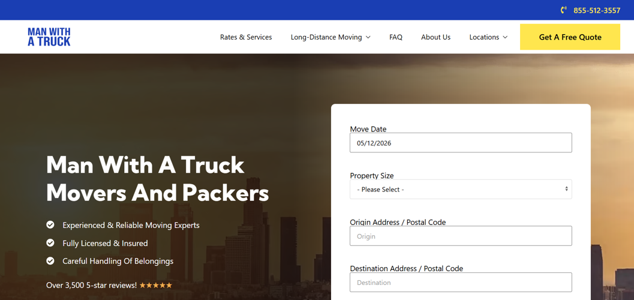The width and height of the screenshot is (634, 300).
Task: Click the five-star rating icons
Action: point(156,286)
